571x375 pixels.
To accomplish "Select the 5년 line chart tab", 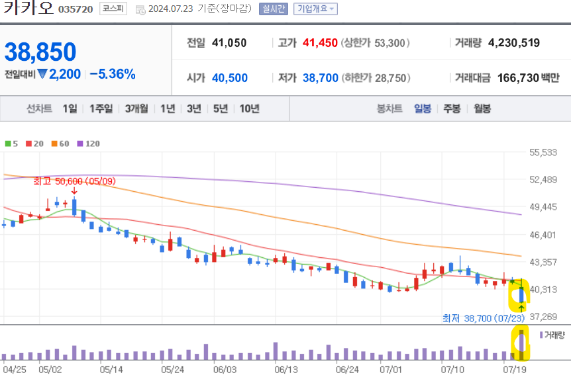I will (x=221, y=108).
